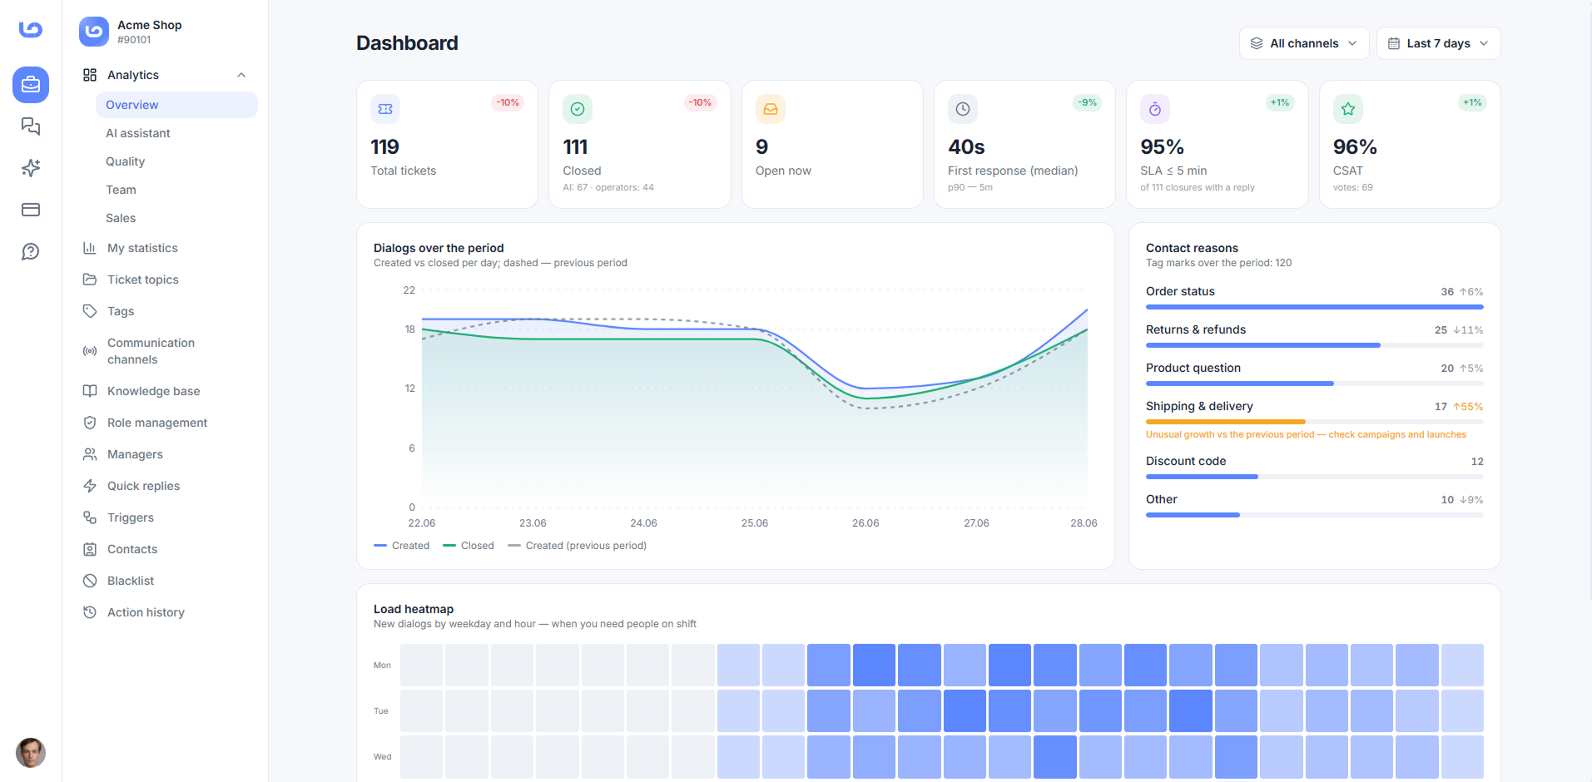Screen dimensions: 1592x782
Task: Click the Total tickets ticket icon
Action: click(x=385, y=109)
